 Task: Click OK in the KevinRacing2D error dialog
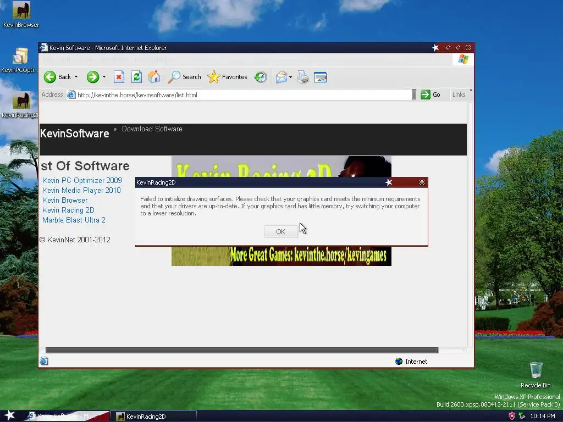coord(281,231)
